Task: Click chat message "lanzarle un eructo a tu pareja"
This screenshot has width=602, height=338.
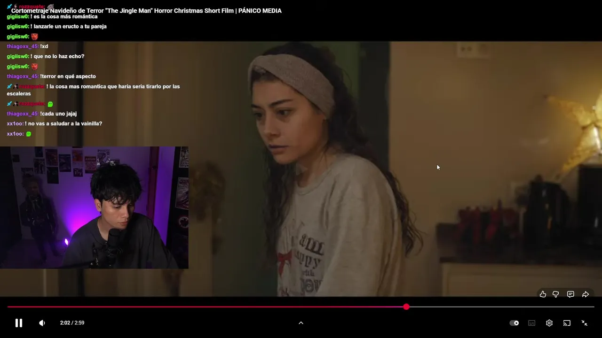Action: point(69,26)
